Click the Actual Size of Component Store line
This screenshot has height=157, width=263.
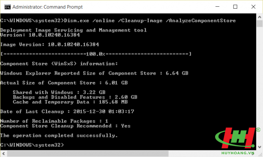tap(64, 83)
